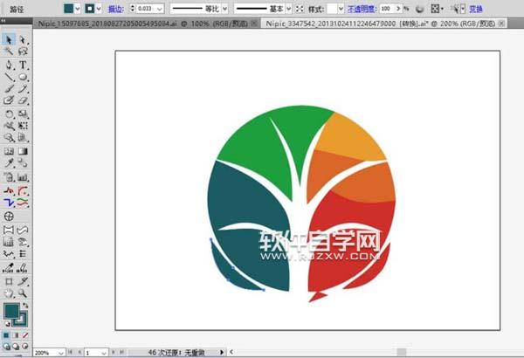Switch paint mode to Color

pyautogui.click(x=7, y=334)
